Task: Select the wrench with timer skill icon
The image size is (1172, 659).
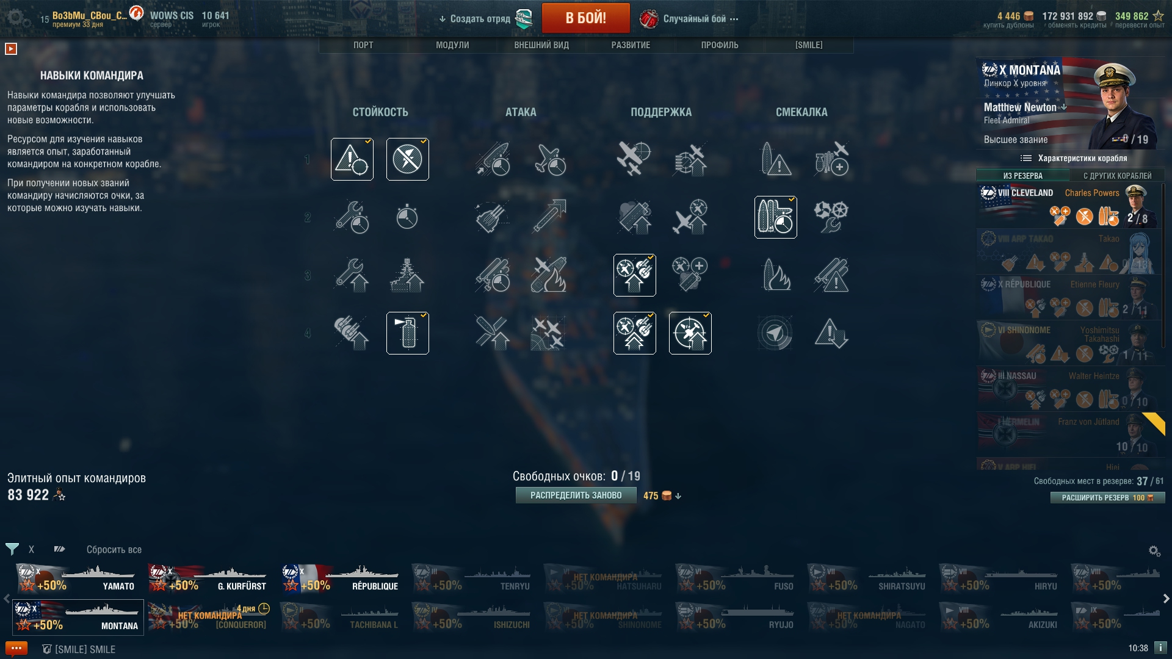Action: pos(352,217)
